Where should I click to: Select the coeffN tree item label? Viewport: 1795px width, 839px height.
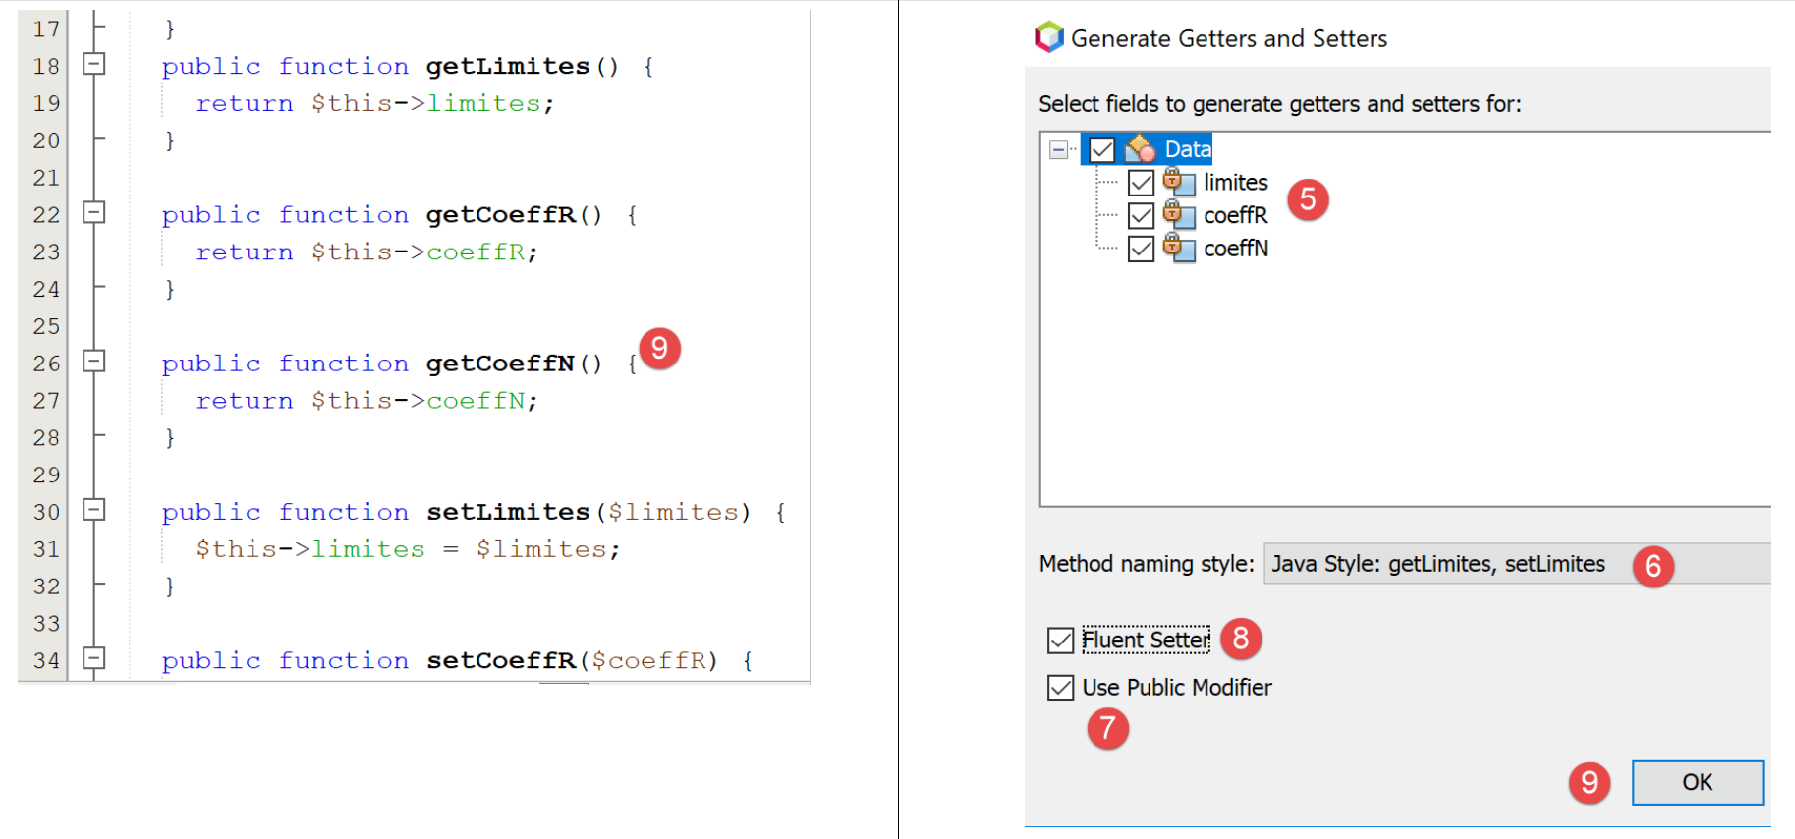pos(1235,249)
